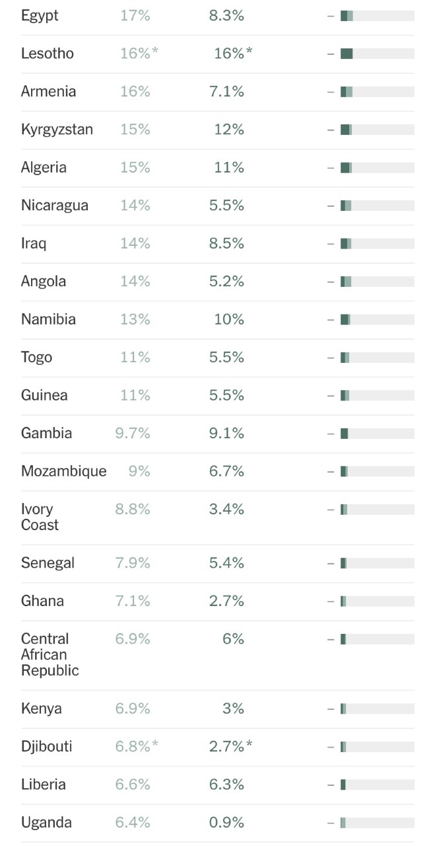435x846 pixels.
Task: Select the Ivory Coast row label
Action: click(40, 517)
